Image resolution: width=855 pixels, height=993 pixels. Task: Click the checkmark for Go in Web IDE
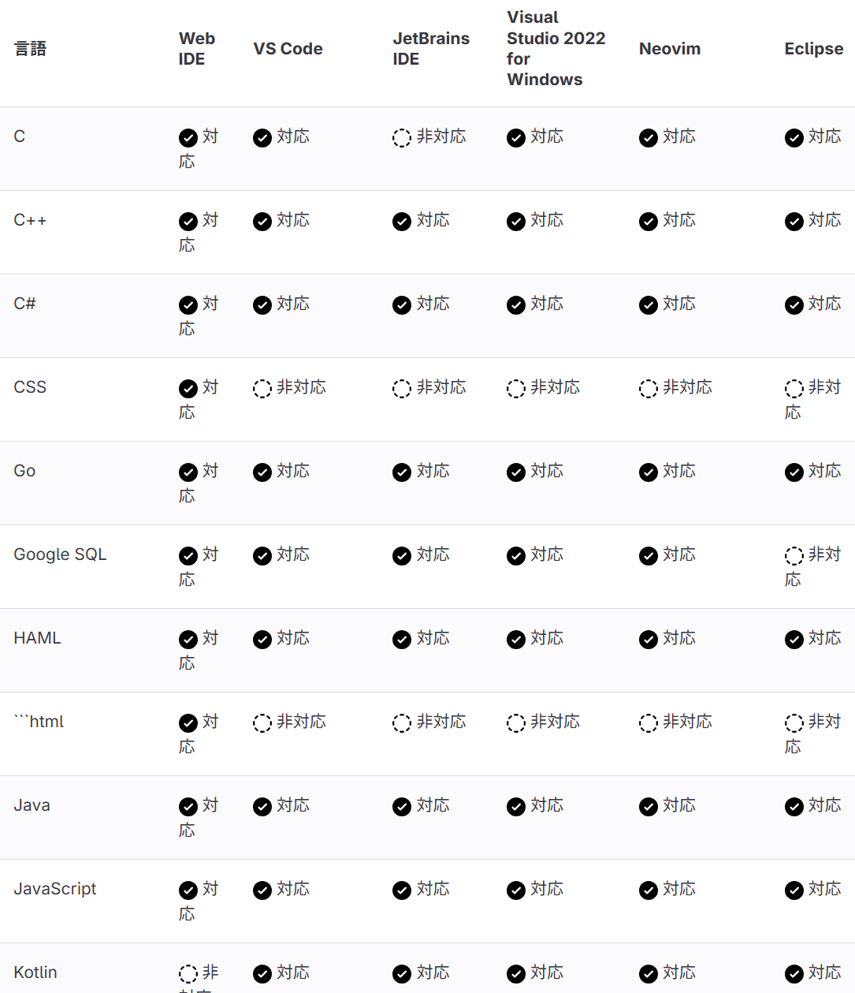[188, 472]
